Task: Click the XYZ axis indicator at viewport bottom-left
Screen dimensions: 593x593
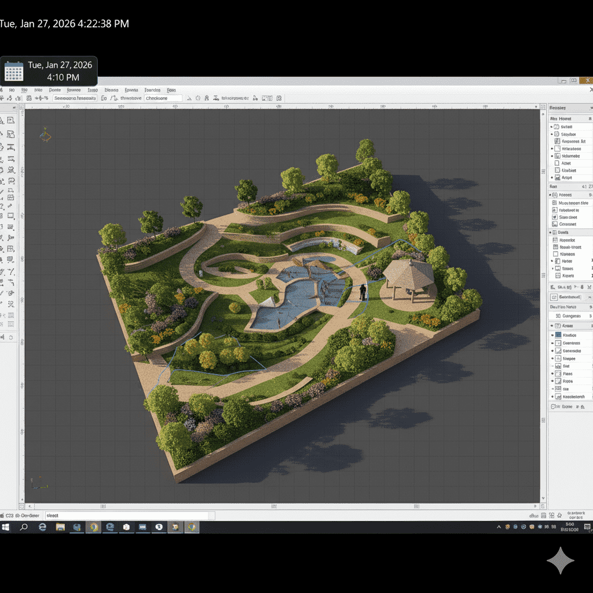Action: coord(38,481)
